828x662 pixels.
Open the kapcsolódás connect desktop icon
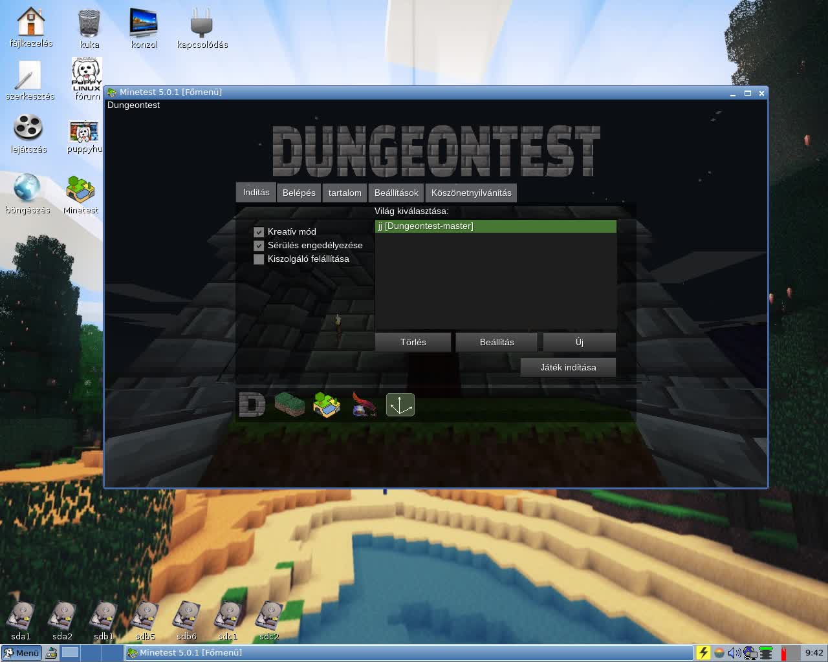(202, 29)
